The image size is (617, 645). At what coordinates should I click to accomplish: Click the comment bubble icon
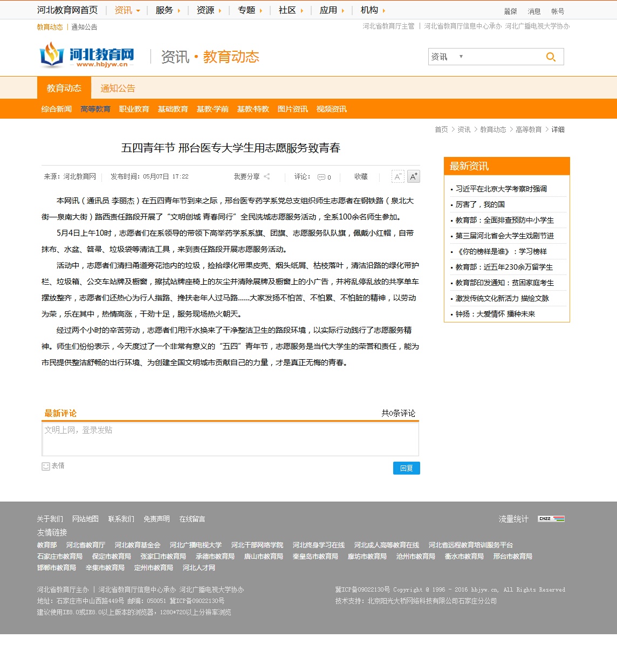pos(321,177)
